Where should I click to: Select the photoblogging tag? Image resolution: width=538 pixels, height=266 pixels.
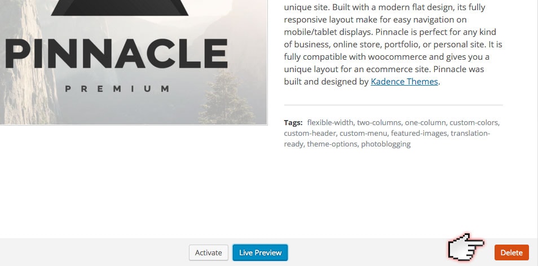click(386, 144)
